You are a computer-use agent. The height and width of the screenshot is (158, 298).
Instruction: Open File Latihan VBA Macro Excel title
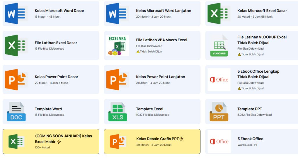[x=162, y=40]
